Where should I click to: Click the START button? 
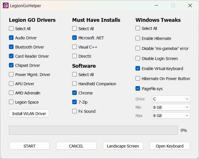coord(29,146)
